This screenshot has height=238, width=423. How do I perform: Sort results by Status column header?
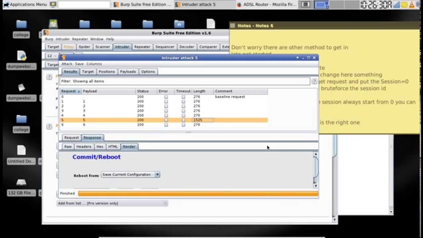147,91
